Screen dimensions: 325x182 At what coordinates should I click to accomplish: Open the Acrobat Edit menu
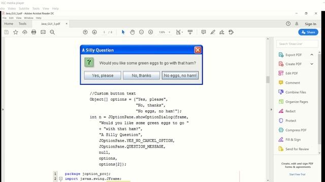point(11,18)
